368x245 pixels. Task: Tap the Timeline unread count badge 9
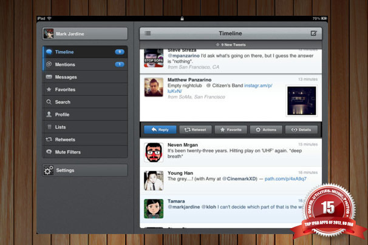click(120, 52)
